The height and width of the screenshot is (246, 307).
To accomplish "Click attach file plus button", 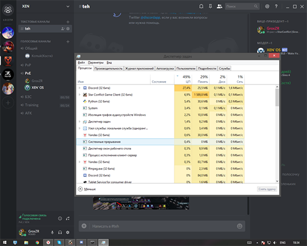I will [84, 226].
